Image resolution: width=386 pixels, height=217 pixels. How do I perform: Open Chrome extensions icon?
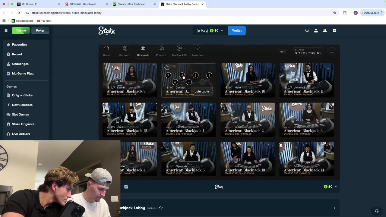click(345, 13)
